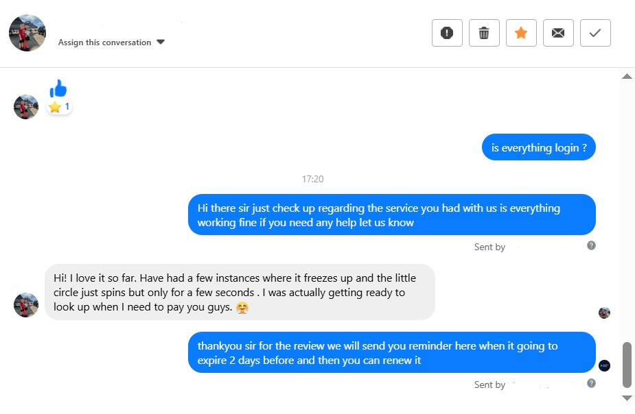Click help icon beside first Sent by
This screenshot has height=414, width=635.
[591, 245]
